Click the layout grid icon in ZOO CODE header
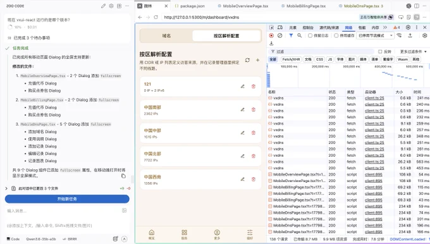Screen dimensions: 430x244 (x=120, y=6)
